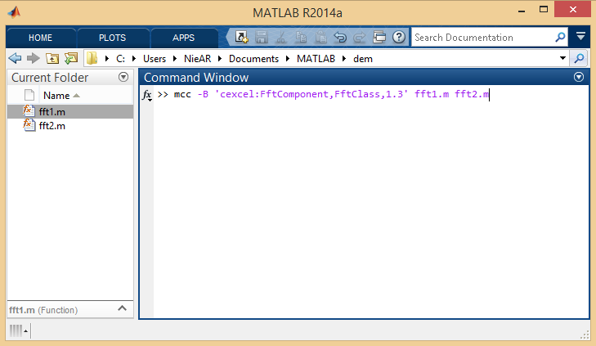Click the New Script shortcut icon
This screenshot has width=596, height=346.
click(x=241, y=38)
